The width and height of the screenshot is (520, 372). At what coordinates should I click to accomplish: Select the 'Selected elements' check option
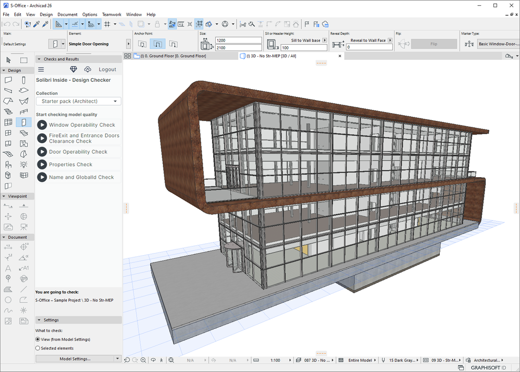[38, 348]
